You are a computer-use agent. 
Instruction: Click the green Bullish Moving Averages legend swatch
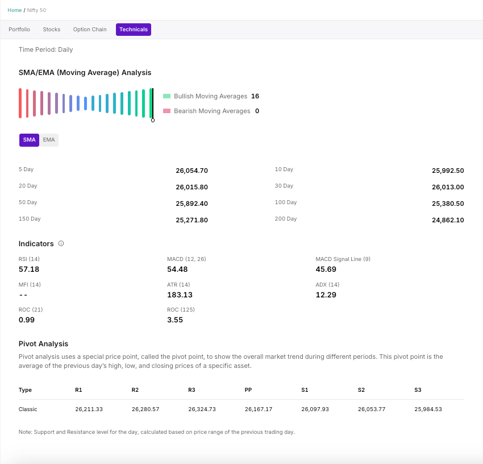tap(166, 97)
